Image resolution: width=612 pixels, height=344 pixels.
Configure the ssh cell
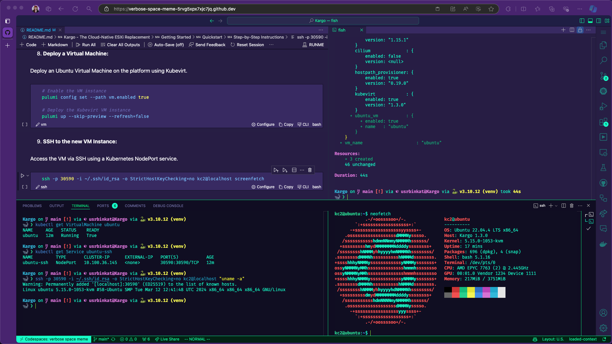pyautogui.click(x=263, y=187)
